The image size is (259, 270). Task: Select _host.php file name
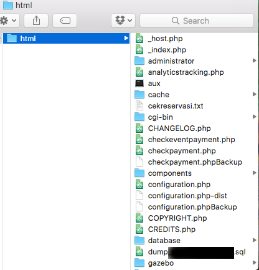point(165,39)
